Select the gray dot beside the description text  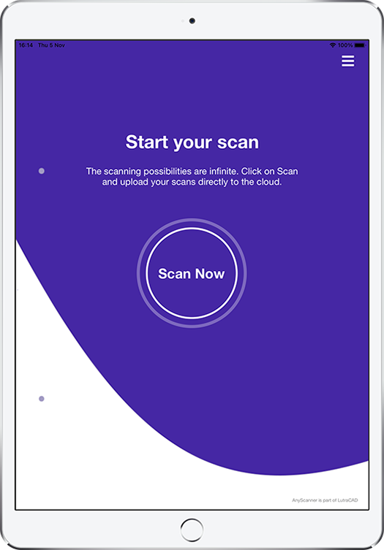click(x=42, y=171)
